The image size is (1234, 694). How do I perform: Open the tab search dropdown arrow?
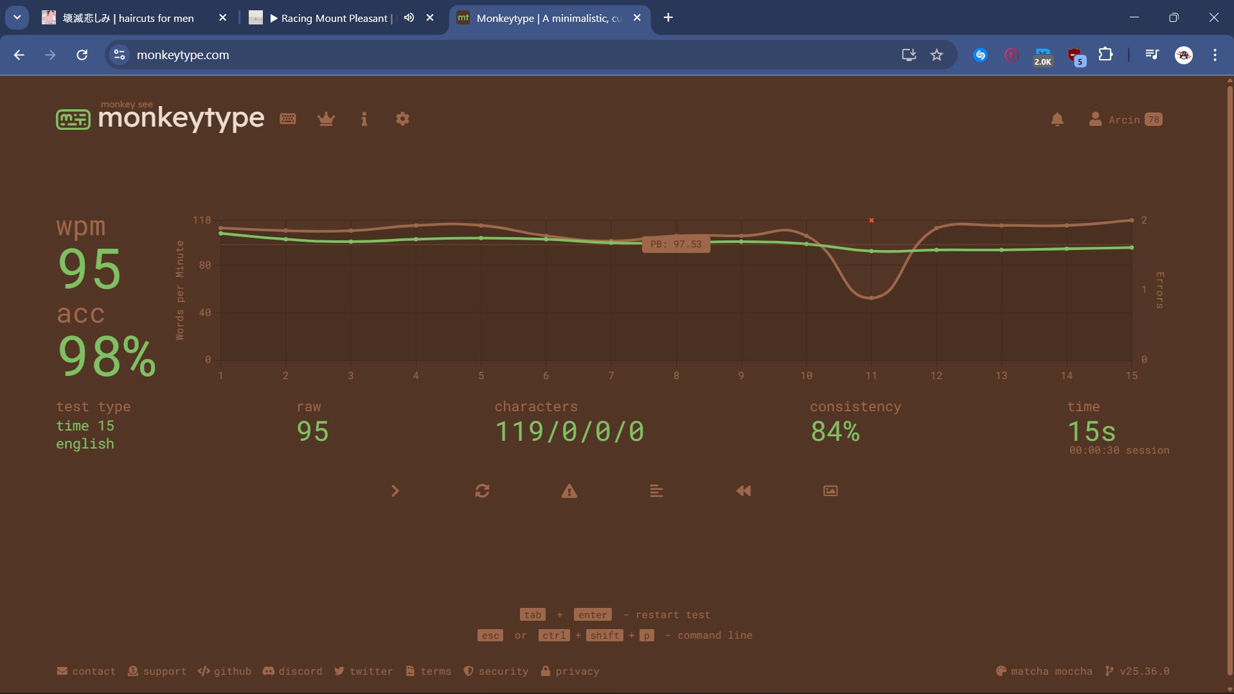coord(17,17)
